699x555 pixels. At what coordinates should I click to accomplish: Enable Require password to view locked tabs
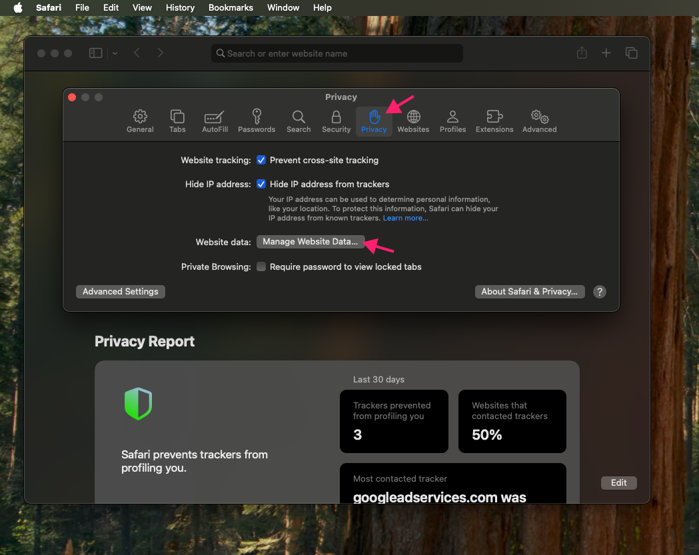pyautogui.click(x=261, y=267)
